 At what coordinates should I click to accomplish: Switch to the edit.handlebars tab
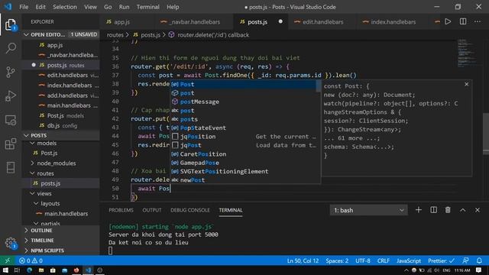[322, 22]
